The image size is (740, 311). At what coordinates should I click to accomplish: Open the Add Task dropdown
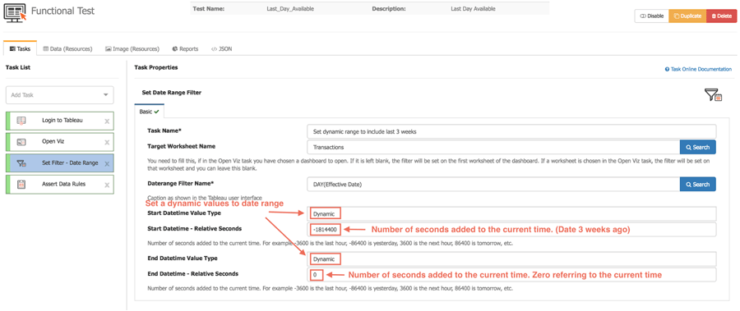click(x=59, y=94)
